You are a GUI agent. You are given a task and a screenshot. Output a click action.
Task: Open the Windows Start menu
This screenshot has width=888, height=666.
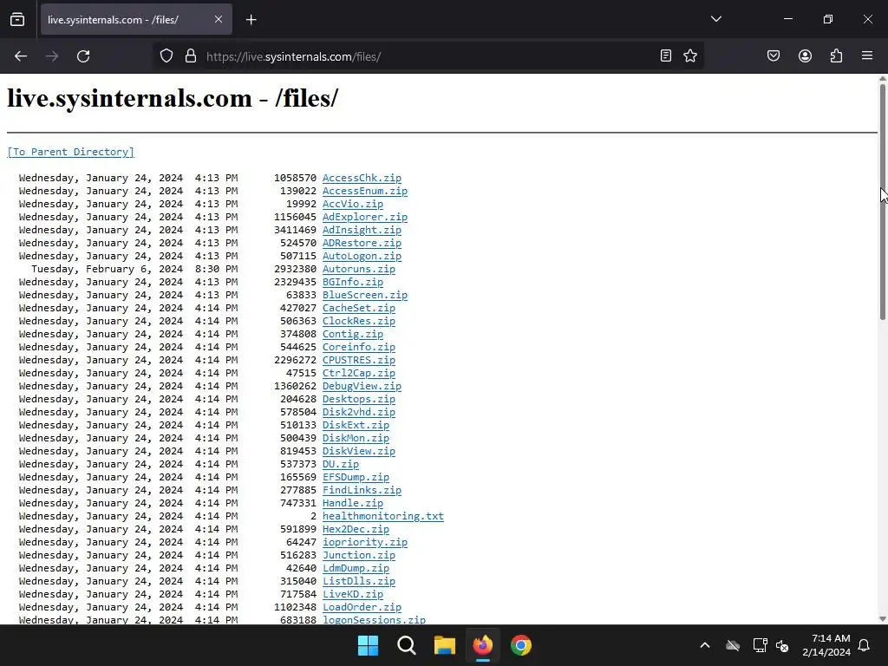coord(368,645)
